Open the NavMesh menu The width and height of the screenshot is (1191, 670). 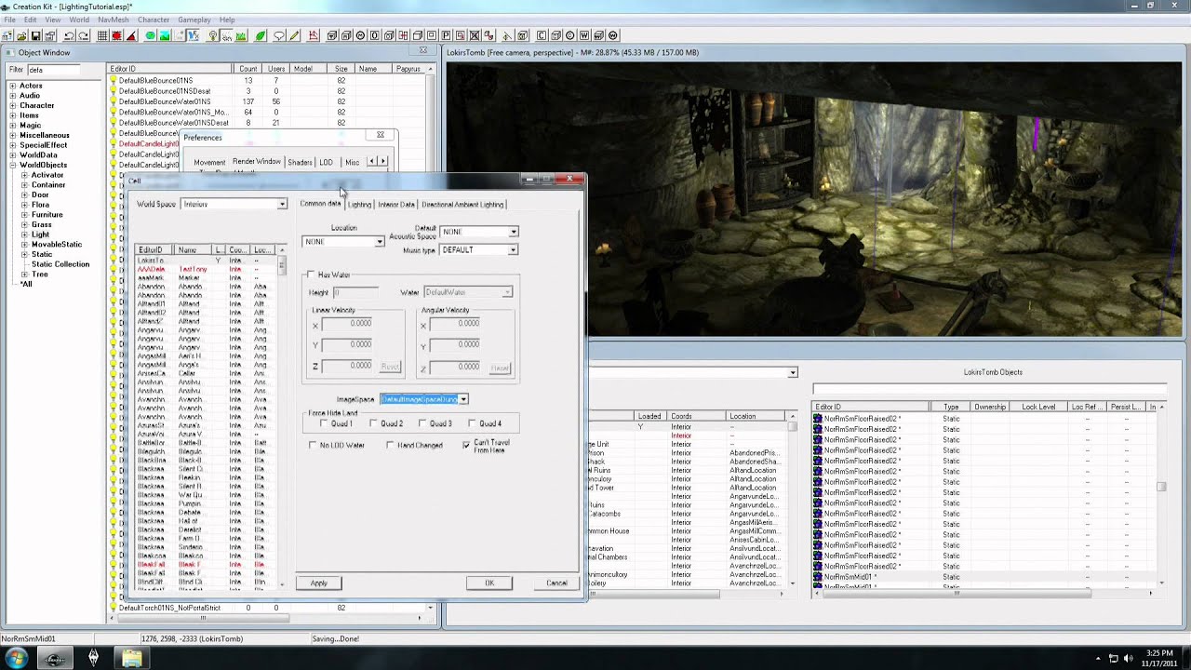pyautogui.click(x=114, y=20)
